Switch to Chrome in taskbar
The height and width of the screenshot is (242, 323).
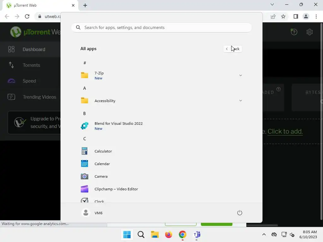pyautogui.click(x=183, y=234)
